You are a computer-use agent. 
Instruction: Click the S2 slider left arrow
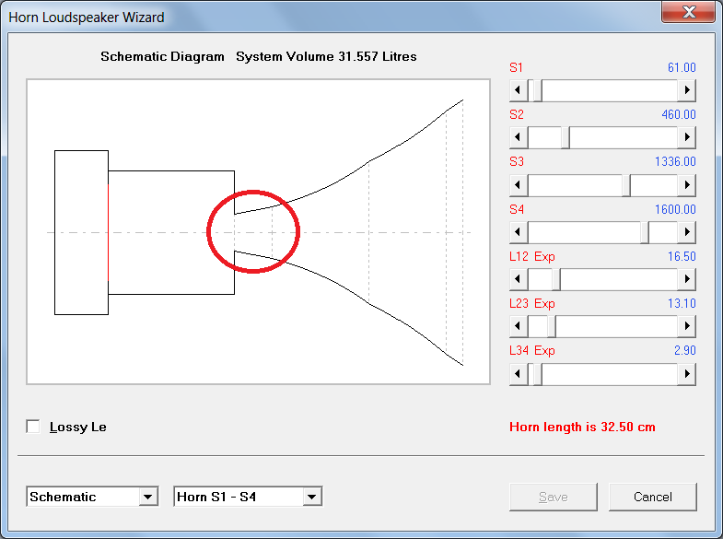[519, 137]
